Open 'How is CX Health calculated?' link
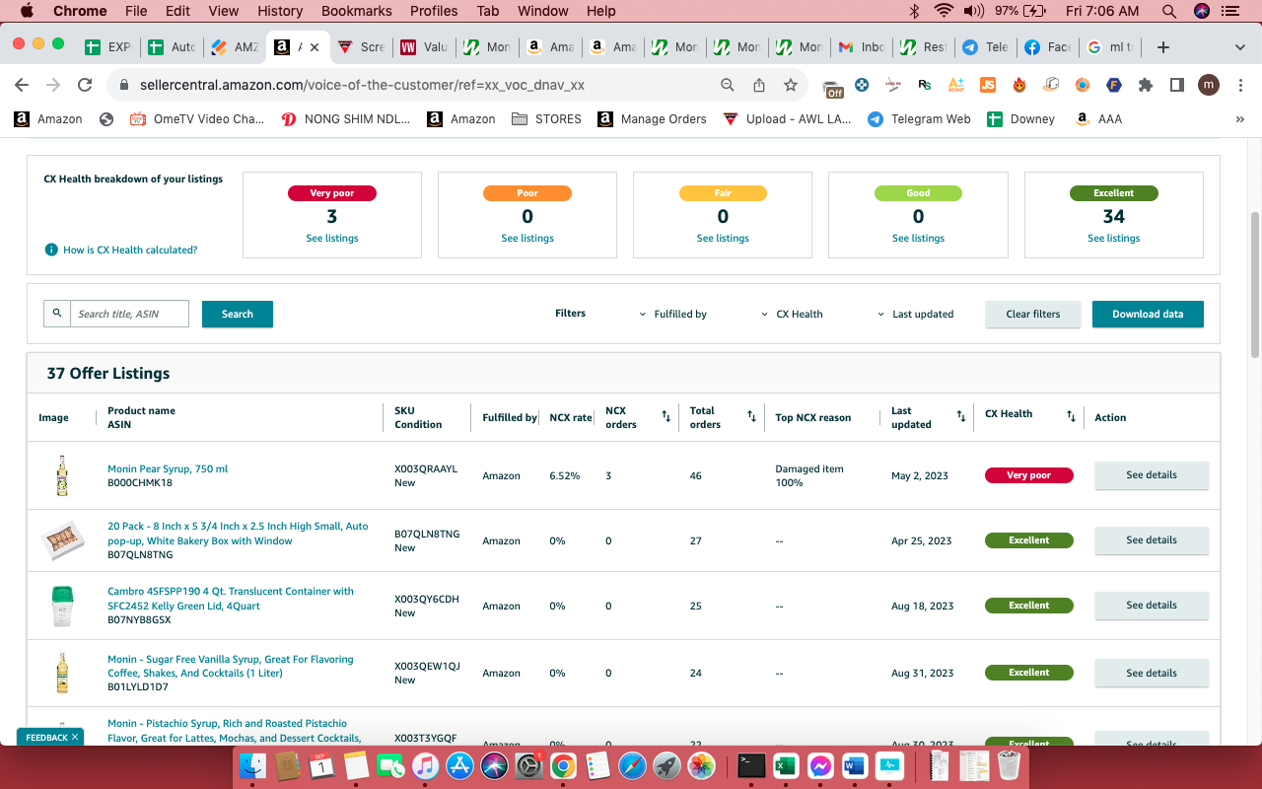Image resolution: width=1262 pixels, height=789 pixels. click(x=130, y=250)
